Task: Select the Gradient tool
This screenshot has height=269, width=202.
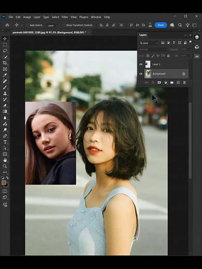Action: click(5, 111)
